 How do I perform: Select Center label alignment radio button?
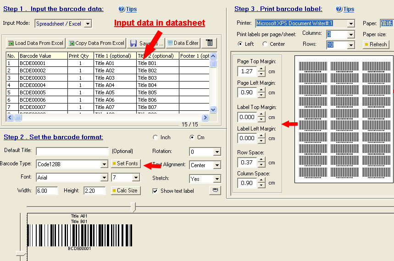265,44
